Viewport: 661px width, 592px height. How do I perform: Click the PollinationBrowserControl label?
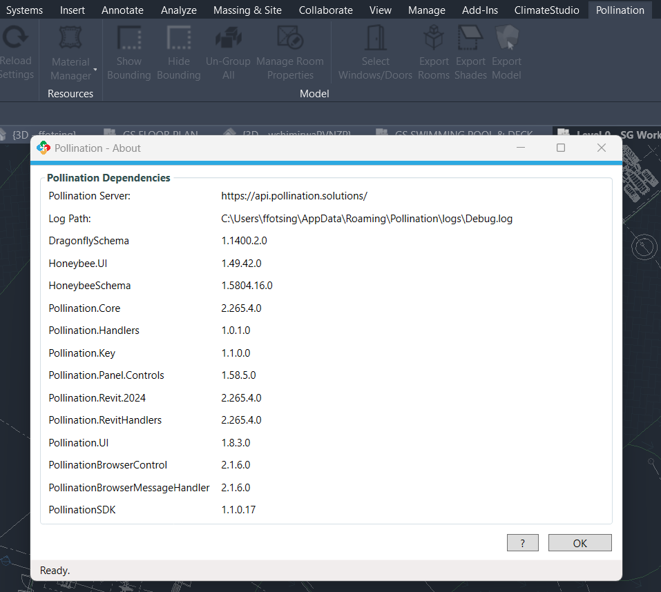[108, 465]
